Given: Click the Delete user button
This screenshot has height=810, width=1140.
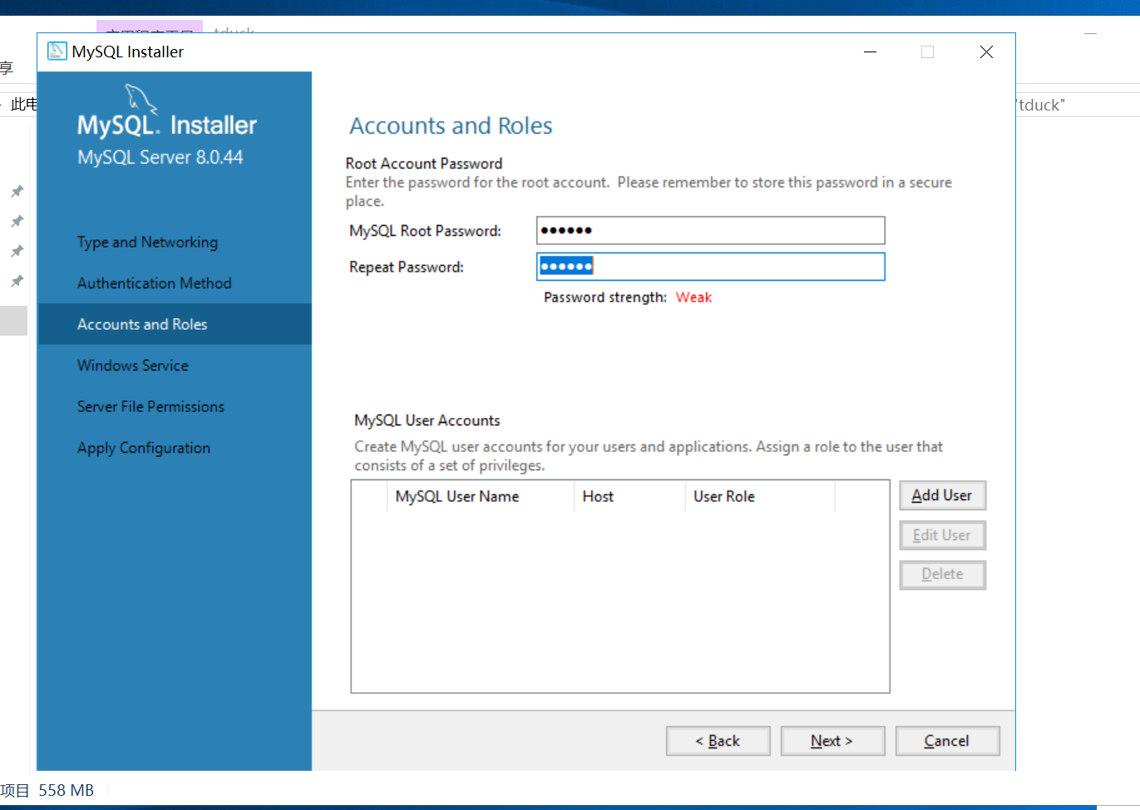Looking at the screenshot, I should tap(943, 574).
